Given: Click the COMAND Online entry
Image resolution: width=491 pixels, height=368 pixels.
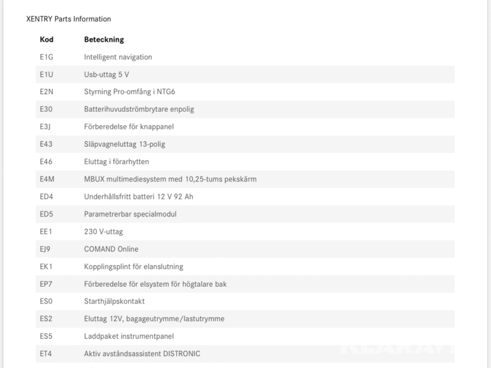Looking at the screenshot, I should tap(111, 249).
